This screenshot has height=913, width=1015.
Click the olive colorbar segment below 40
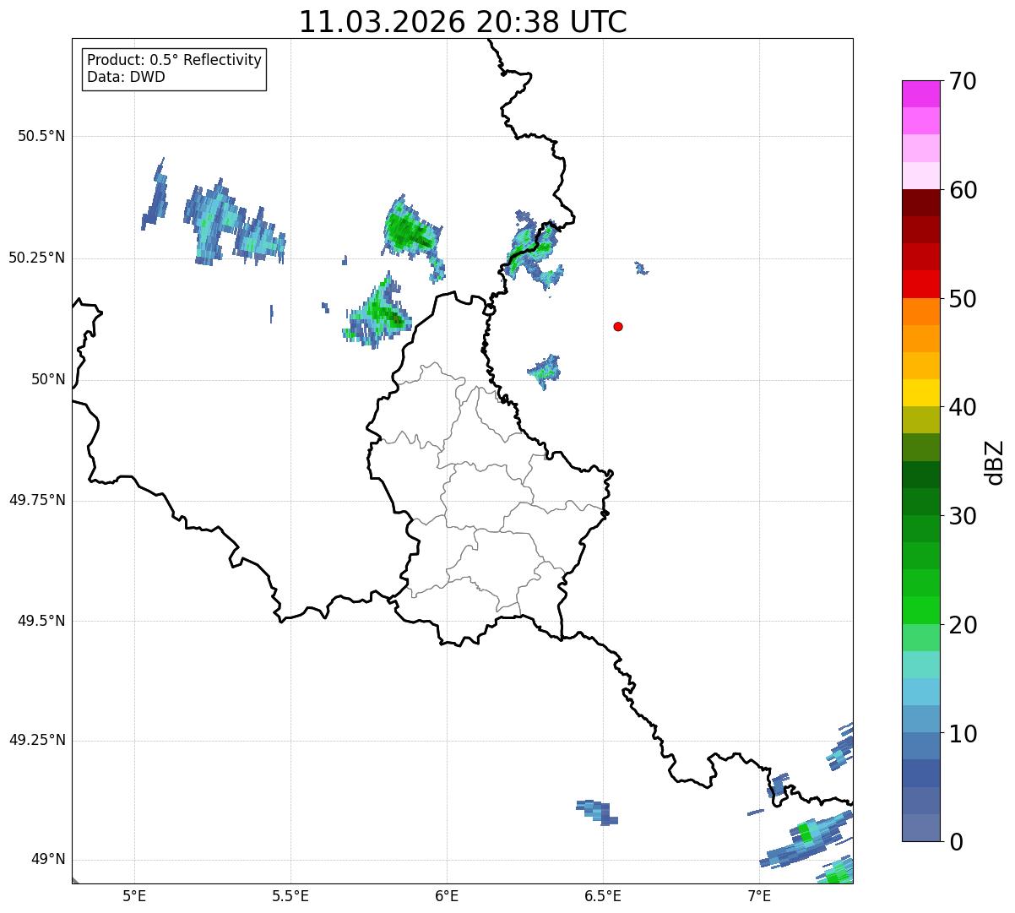920,420
